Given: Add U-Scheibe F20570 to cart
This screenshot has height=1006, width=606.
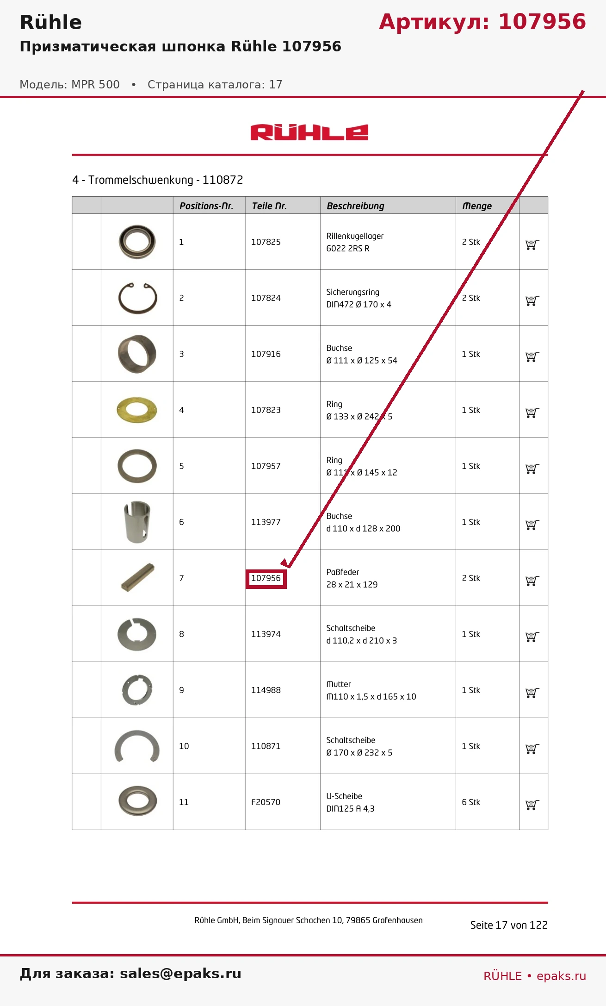Looking at the screenshot, I should click(x=532, y=805).
